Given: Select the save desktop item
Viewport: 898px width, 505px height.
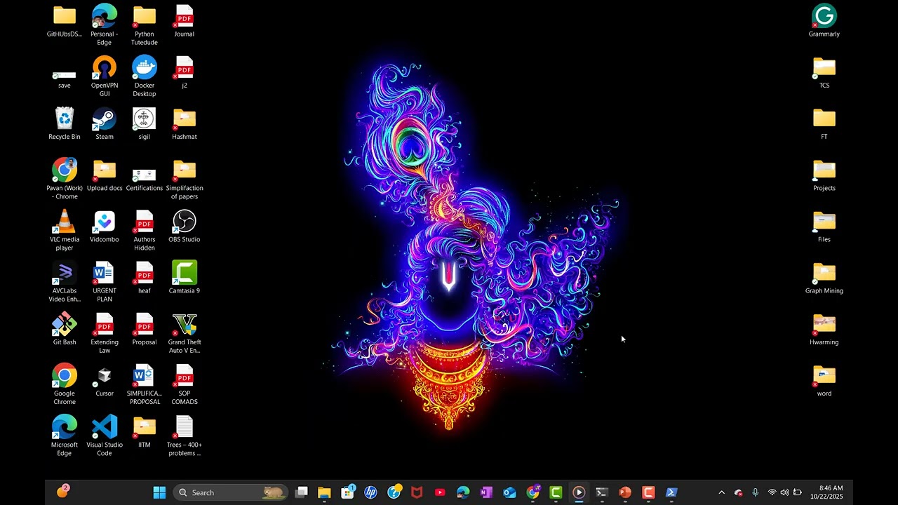Looking at the screenshot, I should 65,74.
